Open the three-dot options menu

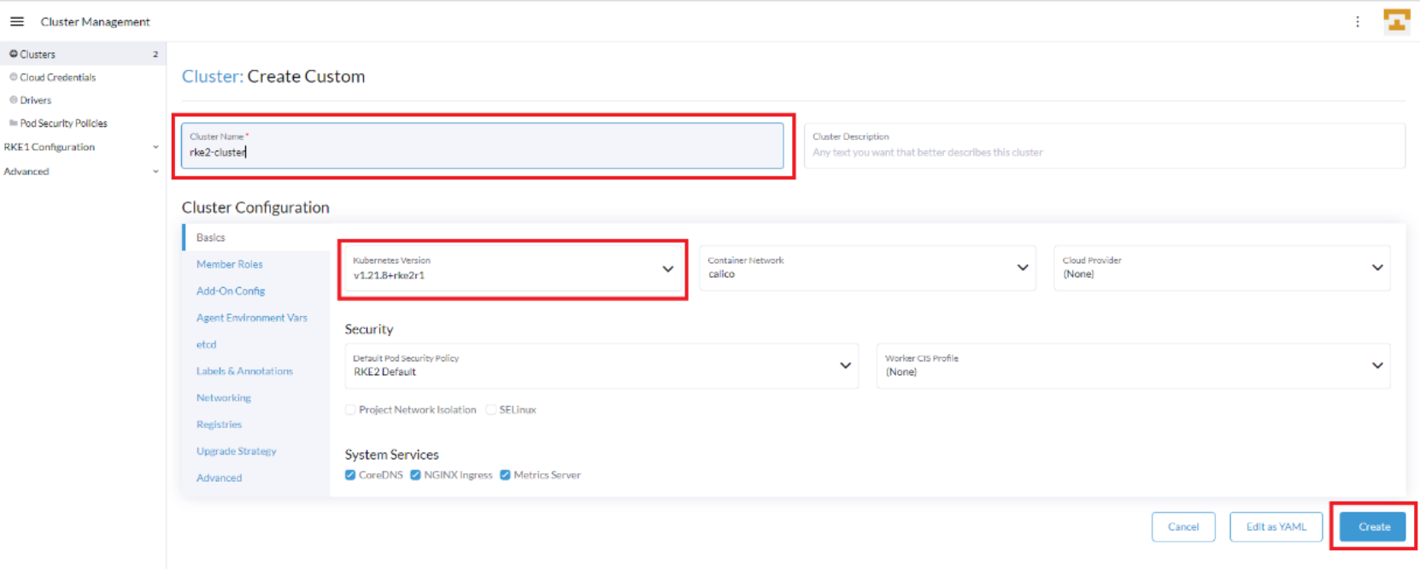pos(1358,21)
